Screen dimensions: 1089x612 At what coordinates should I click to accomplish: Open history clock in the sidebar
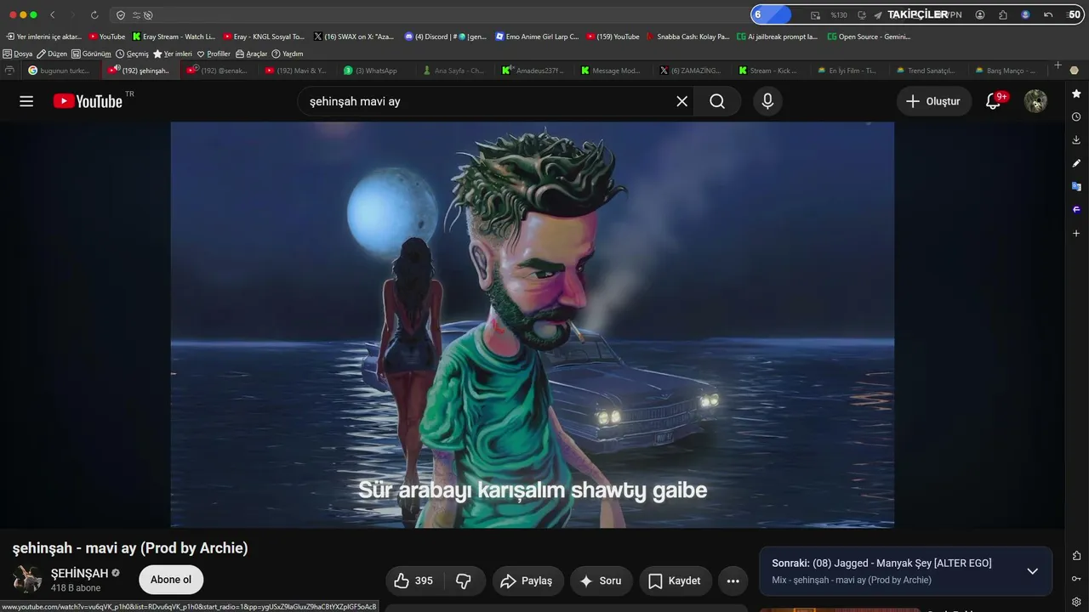coord(1076,116)
